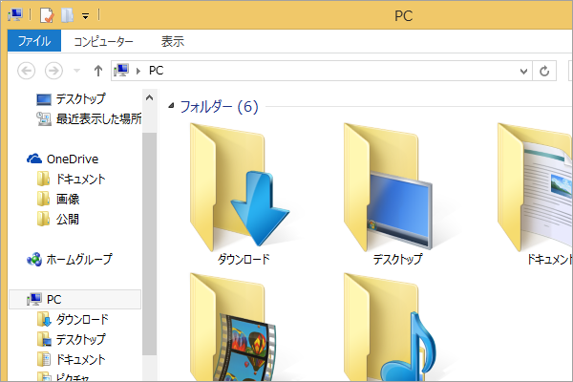Click the デスクトップ label in content area
Viewport: 573px width, 382px height.
pos(397,260)
